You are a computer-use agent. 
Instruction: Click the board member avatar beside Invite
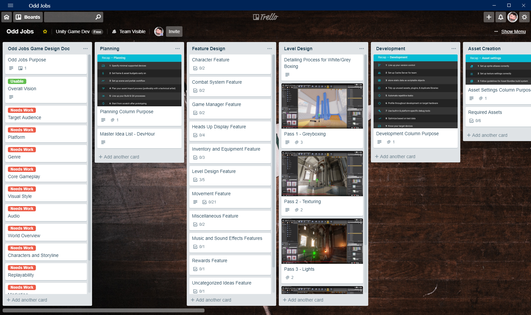tap(159, 31)
